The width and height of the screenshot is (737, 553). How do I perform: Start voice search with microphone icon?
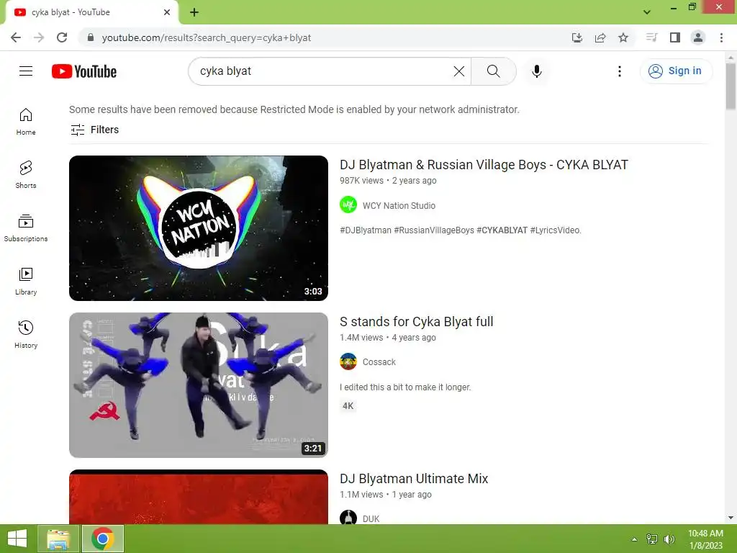point(537,71)
